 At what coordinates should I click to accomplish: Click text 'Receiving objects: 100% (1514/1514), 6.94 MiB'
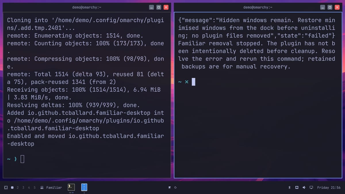[x=84, y=90]
